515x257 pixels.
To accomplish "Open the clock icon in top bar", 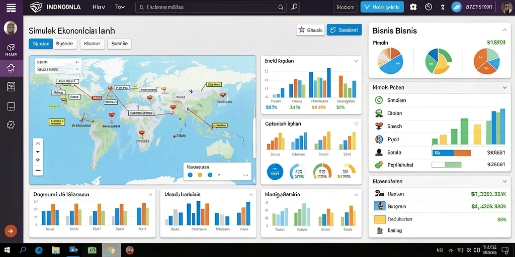I will [x=428, y=7].
